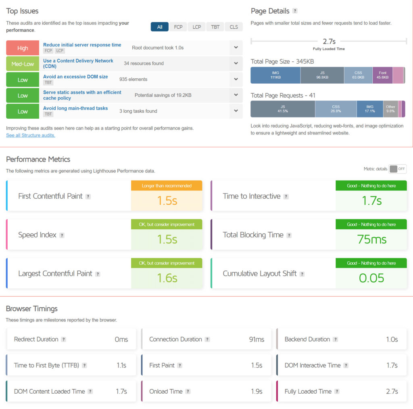Image resolution: width=413 pixels, height=409 pixels.
Task: Select the IMG segment in Total Page Size
Action: tap(275, 75)
